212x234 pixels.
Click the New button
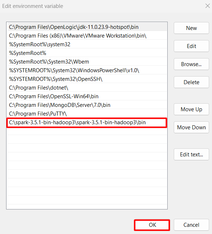click(191, 28)
